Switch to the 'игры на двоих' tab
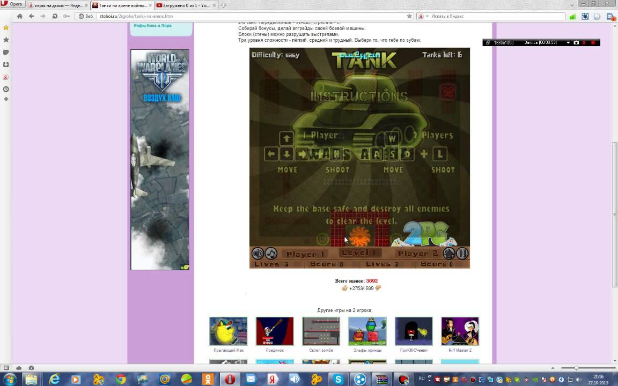The image size is (618, 386). tap(58, 5)
